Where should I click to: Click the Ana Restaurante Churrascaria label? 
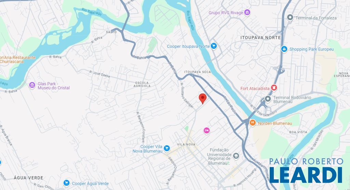tap(18, 59)
